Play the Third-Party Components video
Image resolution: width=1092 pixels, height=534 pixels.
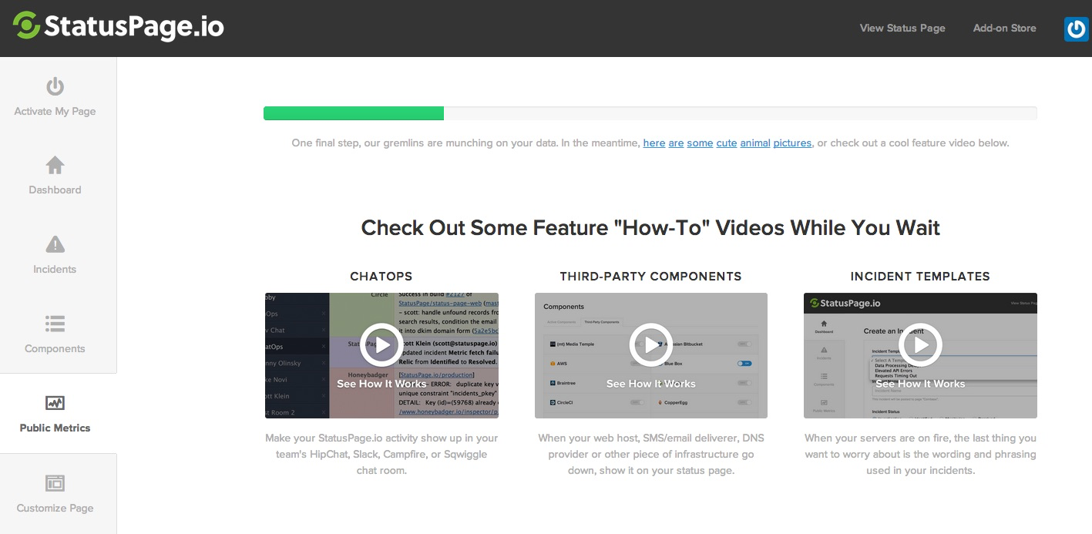pyautogui.click(x=651, y=344)
